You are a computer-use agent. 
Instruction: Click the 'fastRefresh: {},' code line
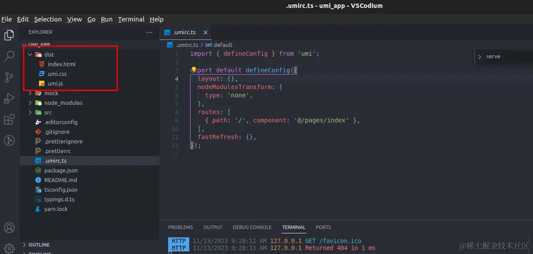point(227,137)
